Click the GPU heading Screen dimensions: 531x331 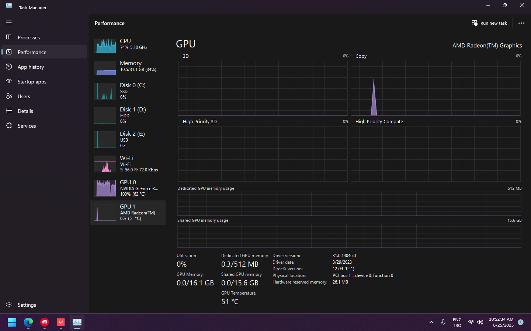(x=186, y=44)
